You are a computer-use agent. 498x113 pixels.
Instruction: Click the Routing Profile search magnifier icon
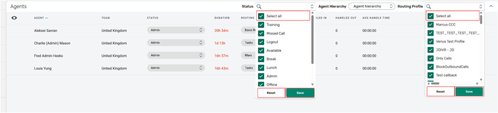(429, 6)
